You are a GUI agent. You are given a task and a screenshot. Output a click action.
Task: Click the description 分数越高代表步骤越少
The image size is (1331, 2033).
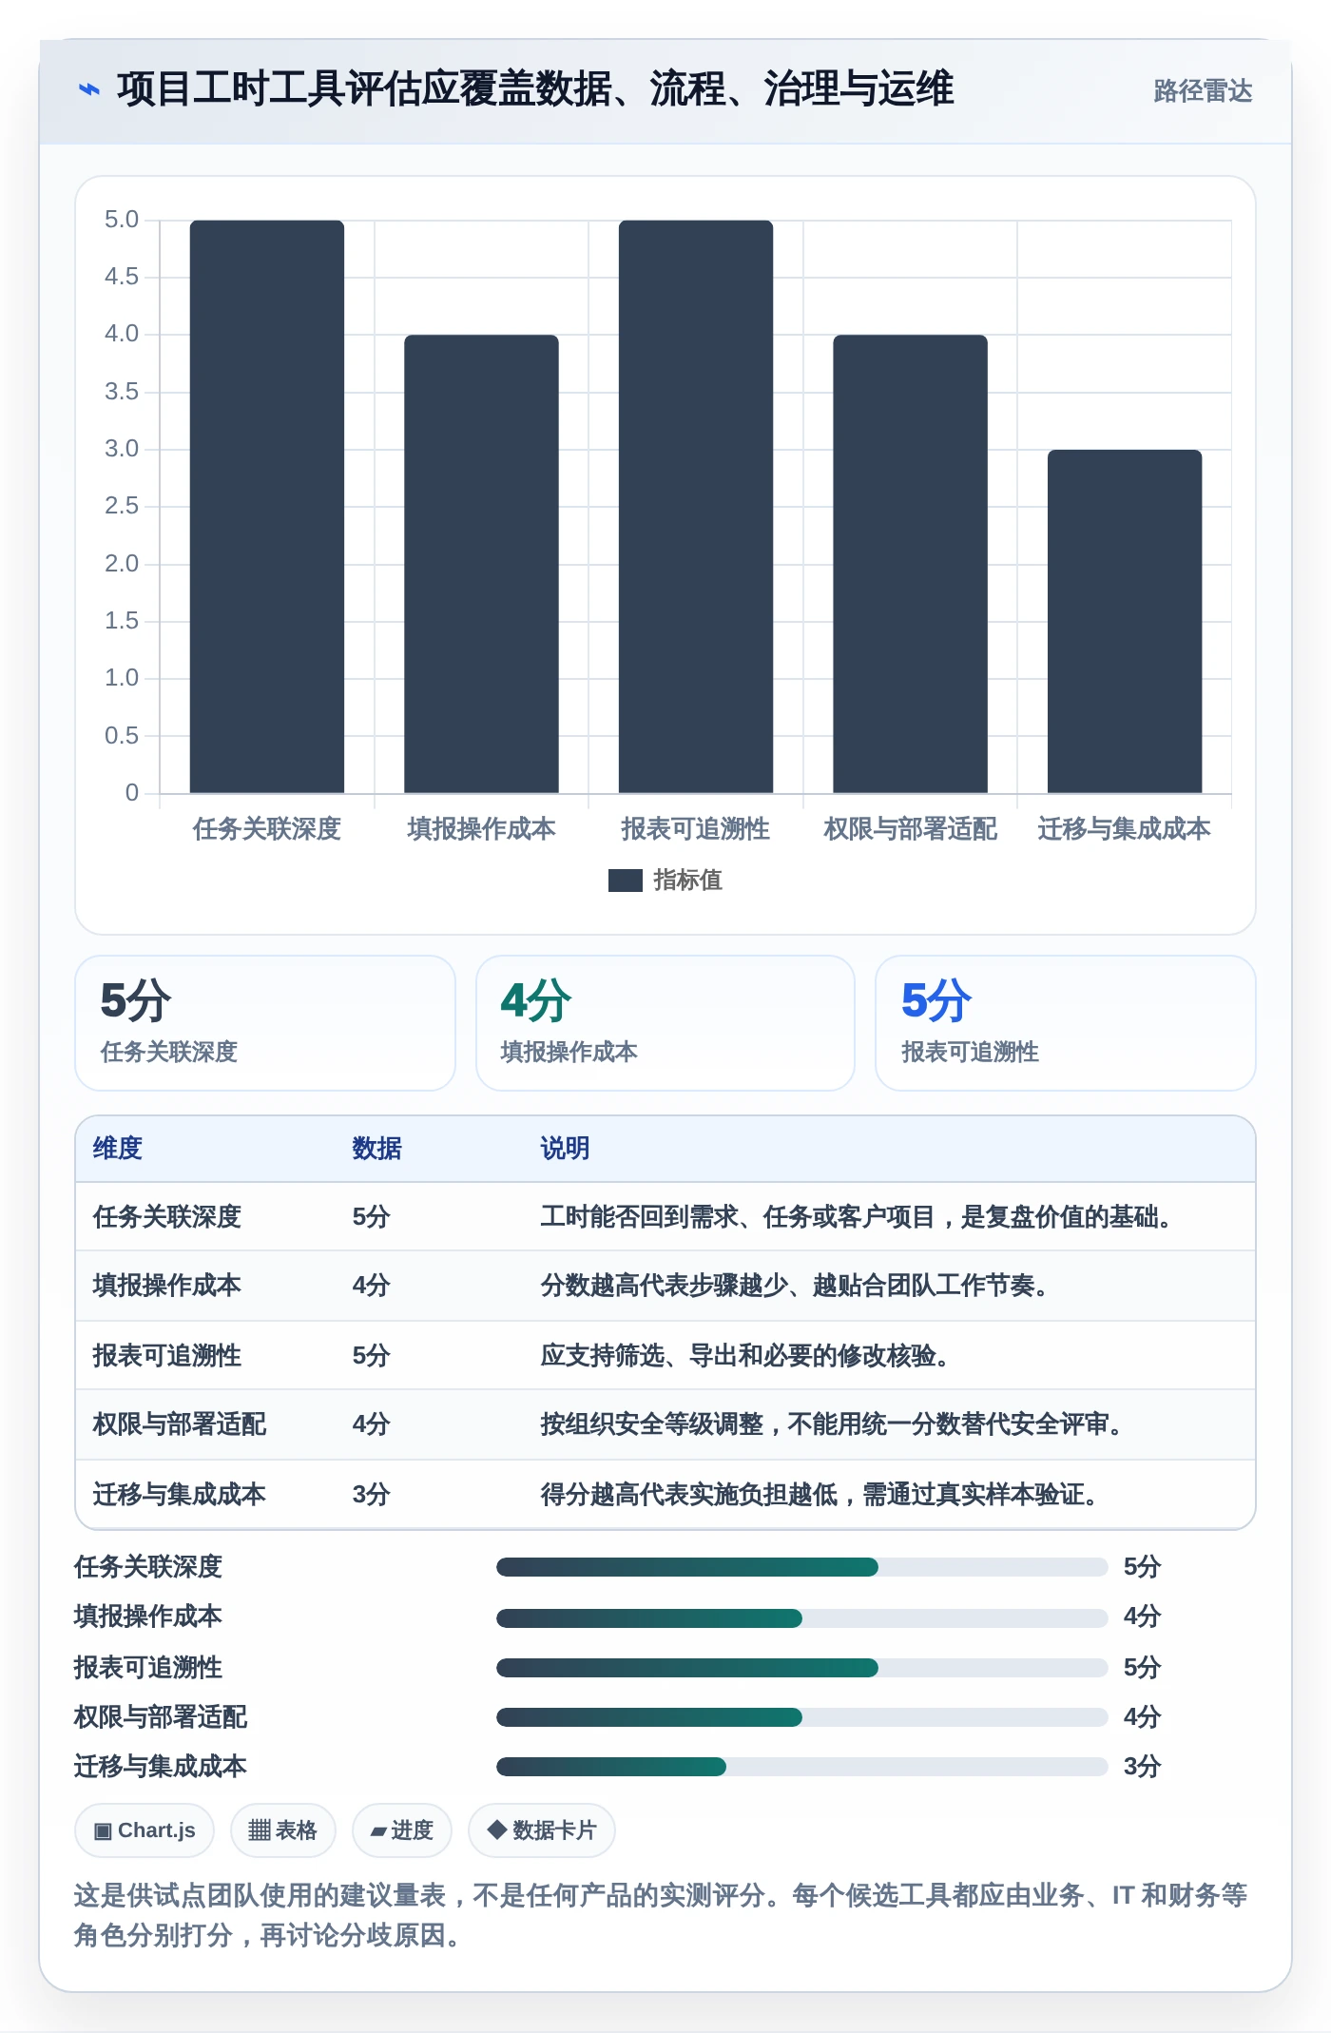(x=794, y=1286)
